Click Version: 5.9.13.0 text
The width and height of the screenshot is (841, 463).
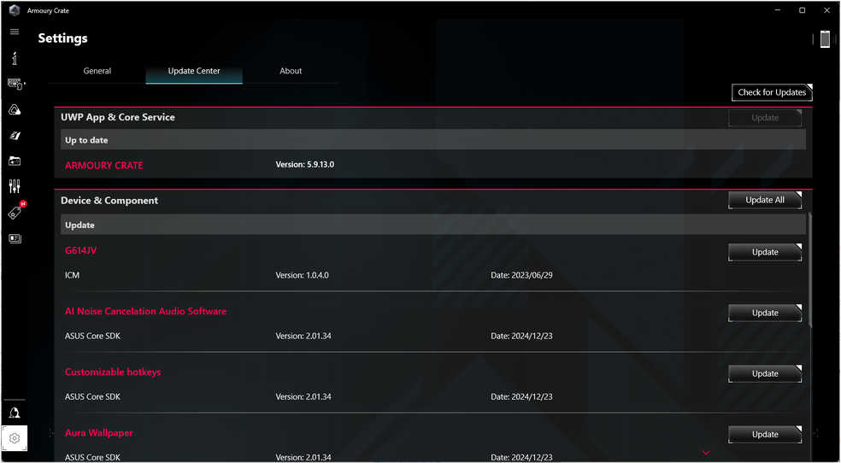304,165
